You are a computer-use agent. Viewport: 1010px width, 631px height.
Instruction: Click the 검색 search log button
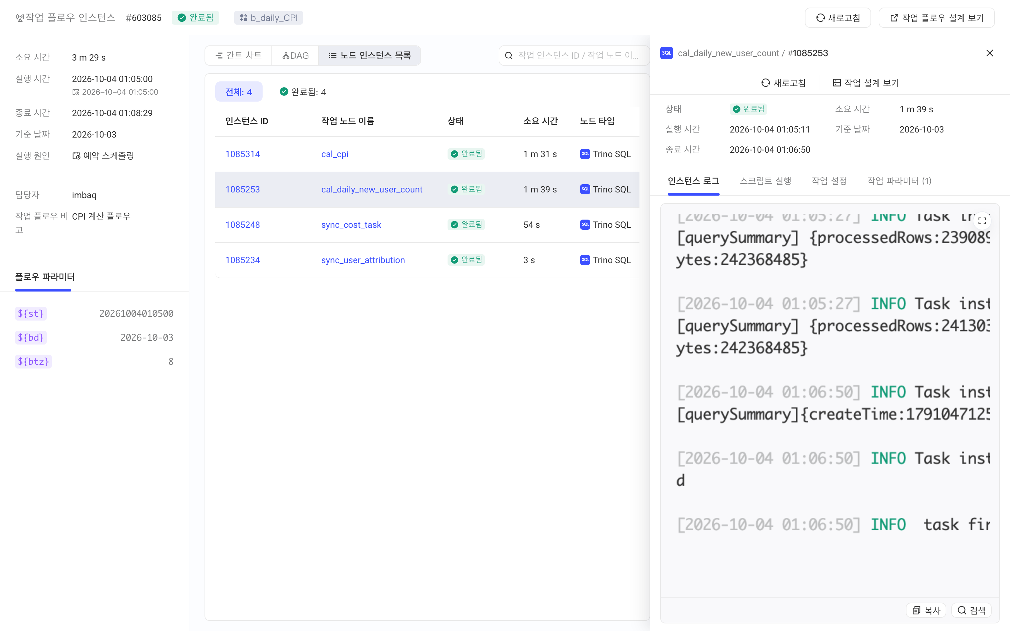[971, 610]
